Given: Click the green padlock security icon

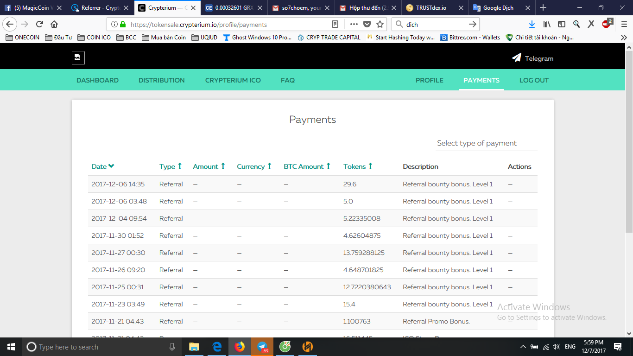Looking at the screenshot, I should [x=123, y=25].
